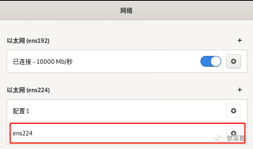Select the ens224 profile row
This screenshot has height=149, width=253.
(127, 133)
